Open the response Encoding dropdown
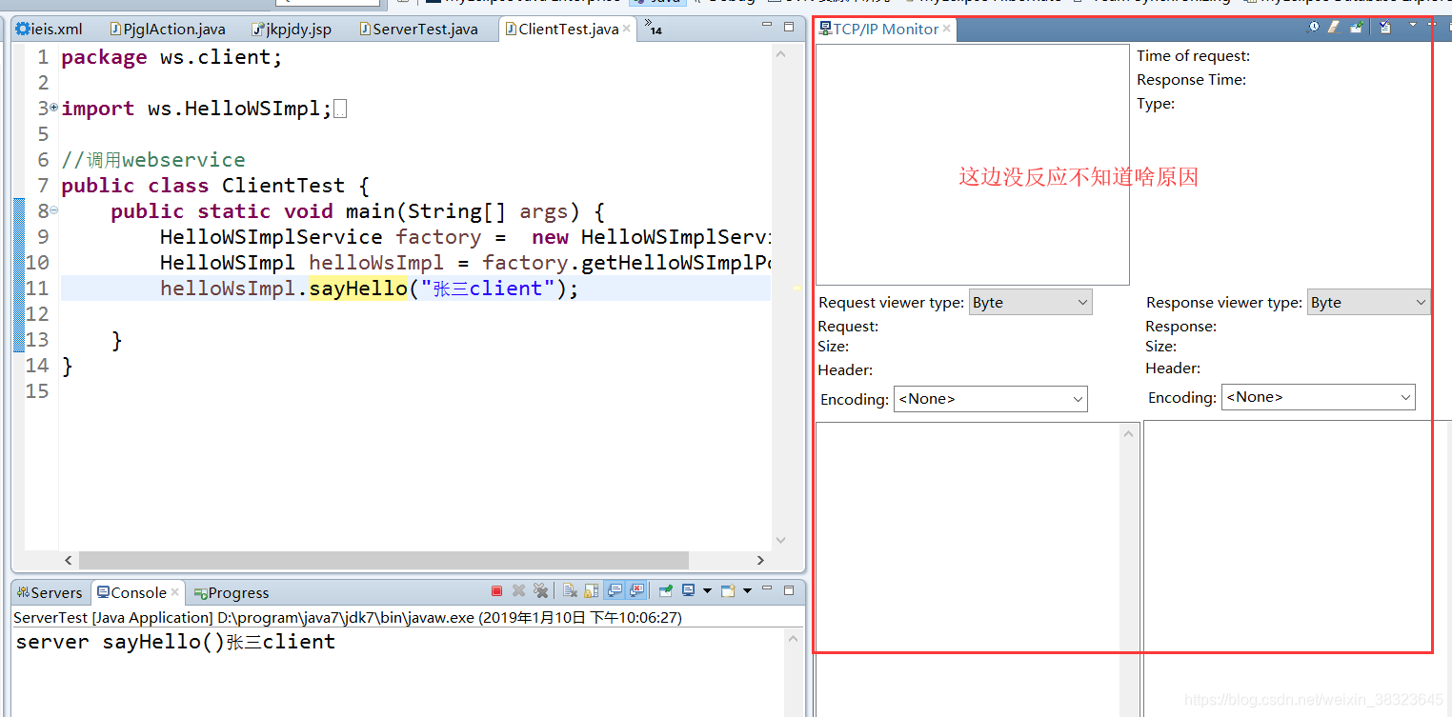This screenshot has width=1452, height=717. (x=1319, y=397)
